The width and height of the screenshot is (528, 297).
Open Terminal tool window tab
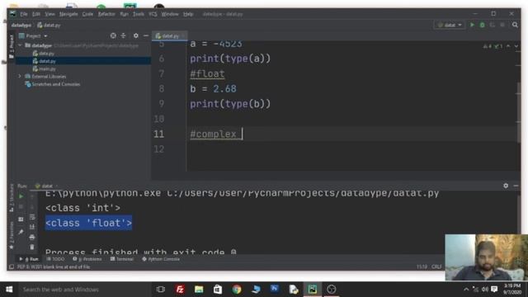point(122,259)
